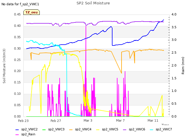
Task: Click the 0.35 left axis value
Action: click(18, 37)
